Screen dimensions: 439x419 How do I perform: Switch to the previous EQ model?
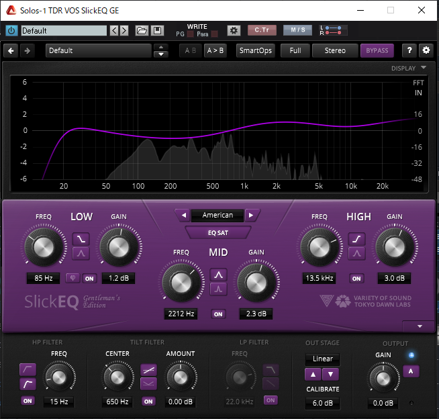184,215
